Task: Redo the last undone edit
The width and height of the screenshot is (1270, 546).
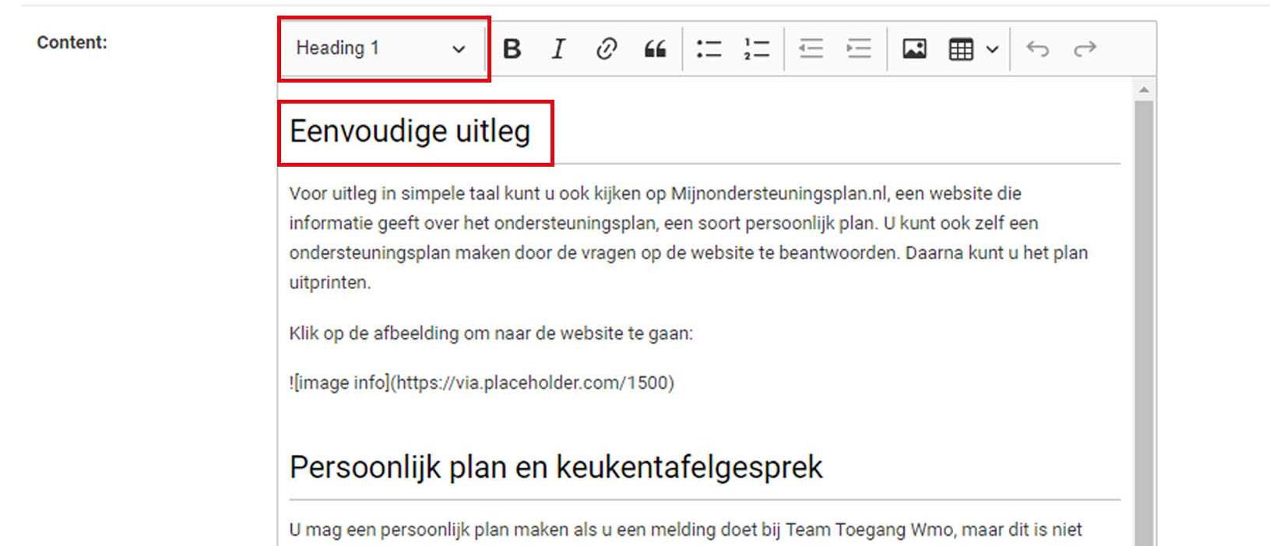Action: 1085,49
